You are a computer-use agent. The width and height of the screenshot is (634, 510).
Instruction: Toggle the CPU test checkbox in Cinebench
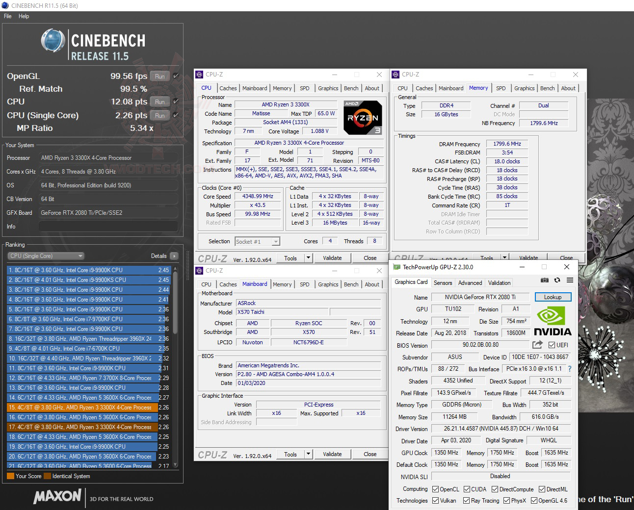(x=176, y=102)
